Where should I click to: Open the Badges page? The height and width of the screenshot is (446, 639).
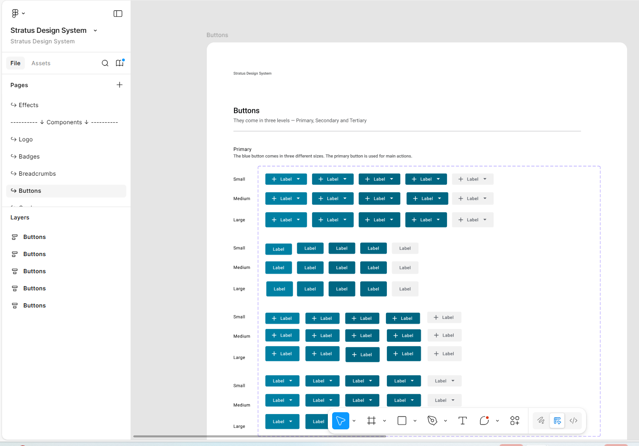tap(66, 157)
